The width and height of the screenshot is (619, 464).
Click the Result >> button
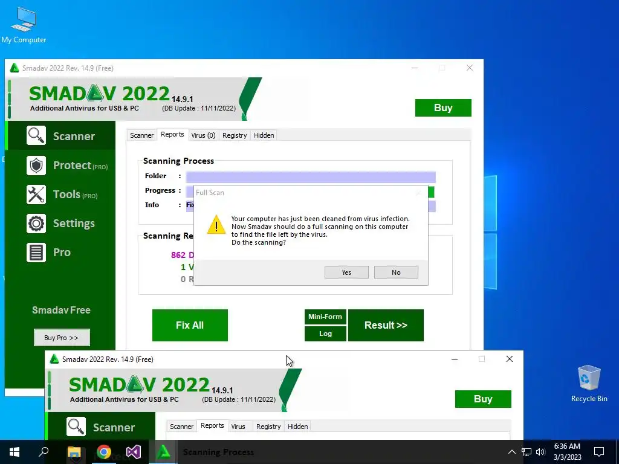(386, 325)
